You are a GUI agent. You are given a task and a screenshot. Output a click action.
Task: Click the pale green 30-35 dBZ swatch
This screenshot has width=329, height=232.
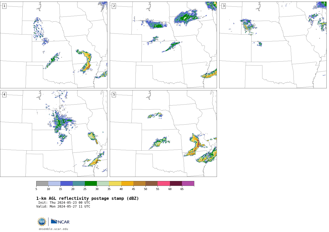pyautogui.click(x=103, y=184)
